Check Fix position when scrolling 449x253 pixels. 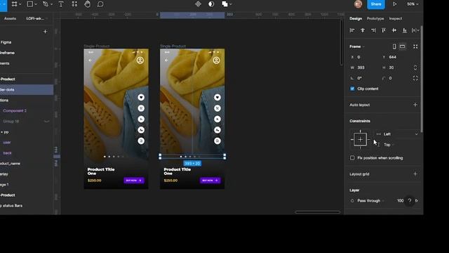pyautogui.click(x=352, y=157)
